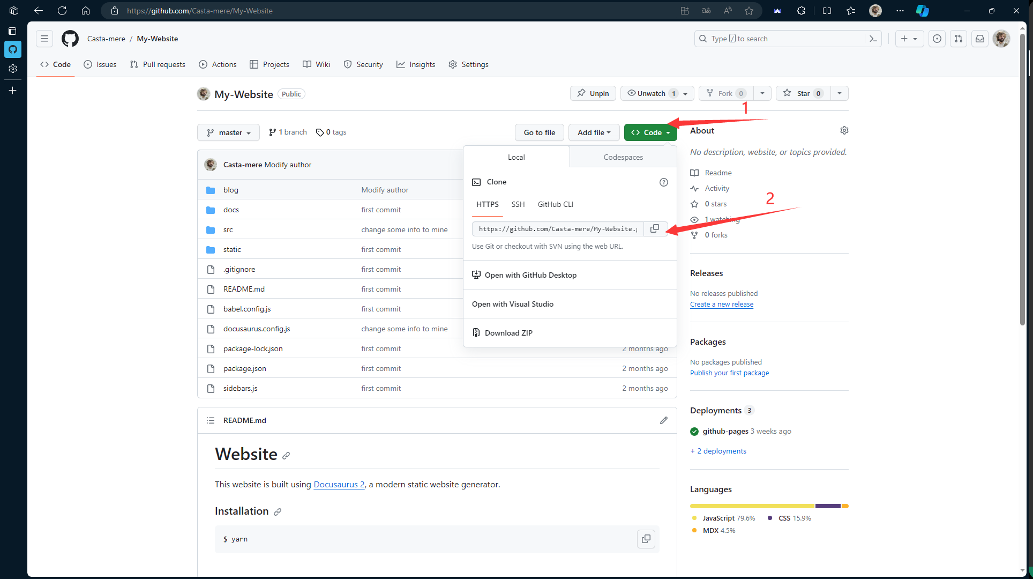The width and height of the screenshot is (1033, 579).
Task: Open the docs folder in file list
Action: coord(231,210)
